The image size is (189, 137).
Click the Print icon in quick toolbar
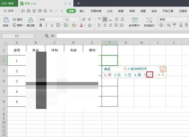[40, 11]
